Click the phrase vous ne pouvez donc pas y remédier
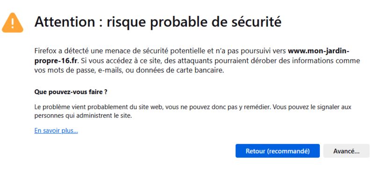Screen dimensions: 374x174 218,107
